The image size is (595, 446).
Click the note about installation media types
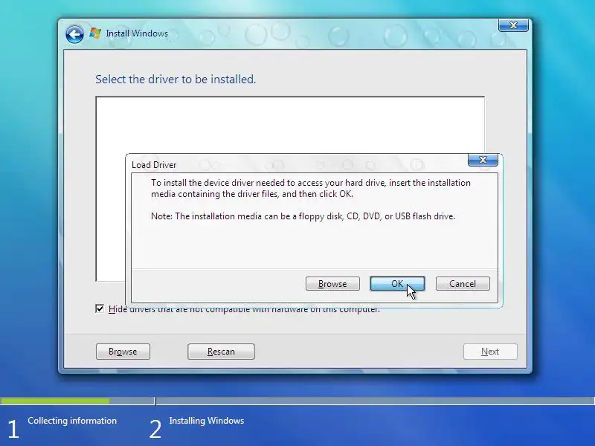coord(303,216)
